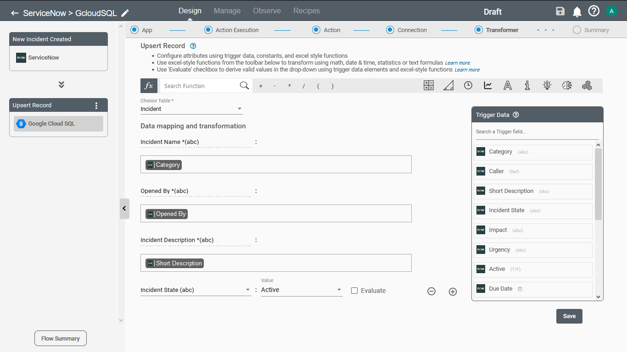Image resolution: width=627 pixels, height=352 pixels.
Task: Open Upsert Record card options menu
Action: point(96,105)
